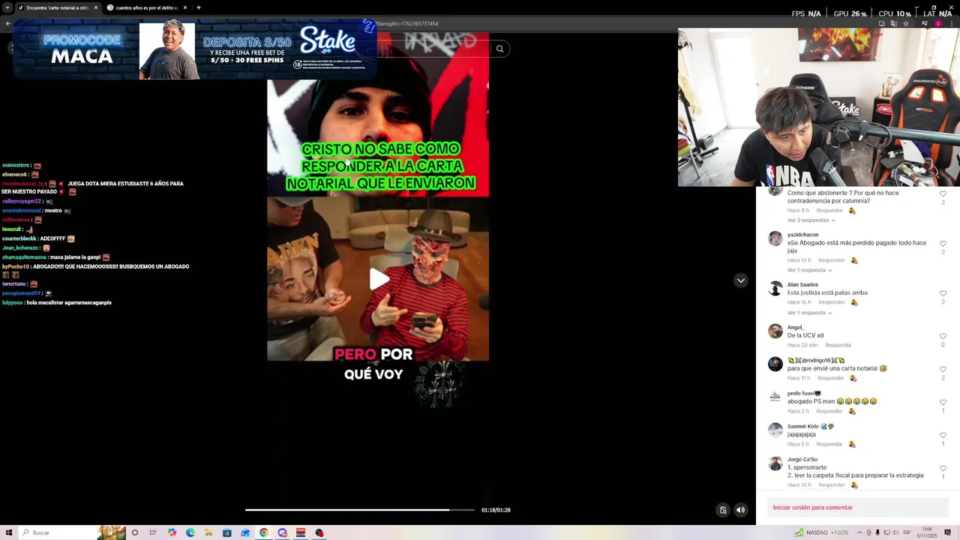
Task: Open Chrome three-dot menu
Action: (951, 23)
